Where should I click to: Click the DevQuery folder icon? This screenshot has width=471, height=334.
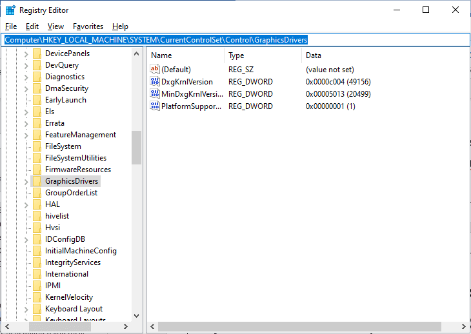[37, 65]
